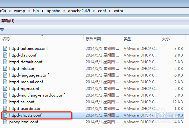This screenshot has width=189, height=128.
Task: Select file name httpd-vhosts.conf
Action: point(25,115)
